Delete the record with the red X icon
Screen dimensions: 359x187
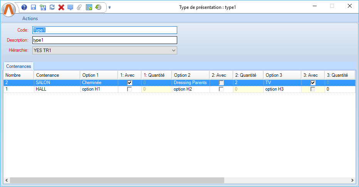[61, 7]
